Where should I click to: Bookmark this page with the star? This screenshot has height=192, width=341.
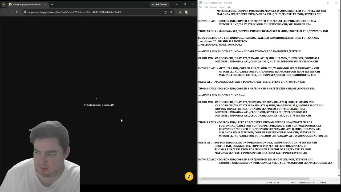171,12
